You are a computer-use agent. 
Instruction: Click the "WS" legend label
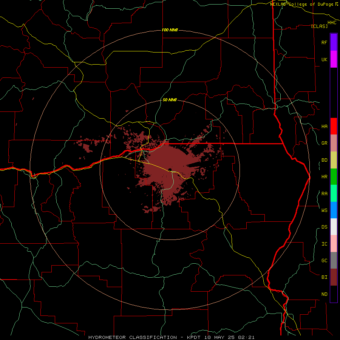(324, 210)
